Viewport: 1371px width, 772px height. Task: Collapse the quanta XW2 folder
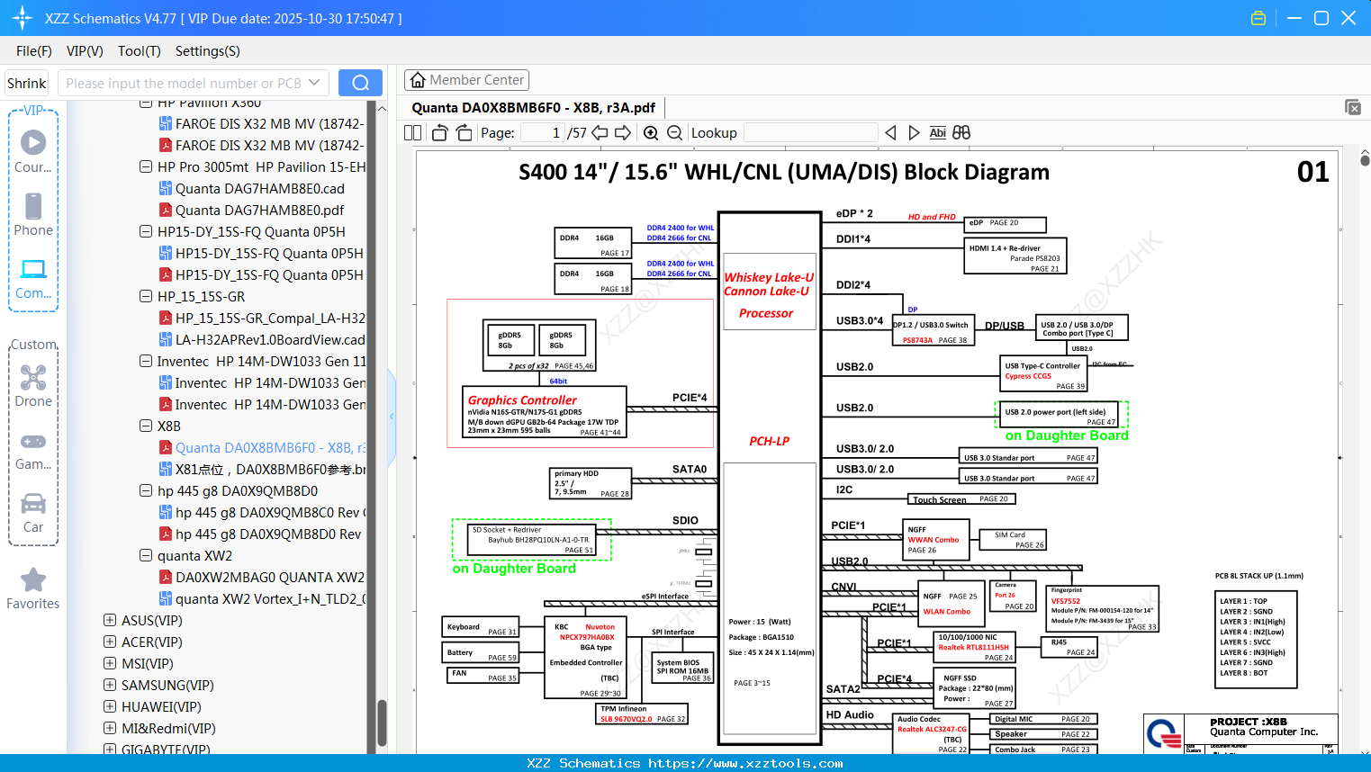coord(146,555)
